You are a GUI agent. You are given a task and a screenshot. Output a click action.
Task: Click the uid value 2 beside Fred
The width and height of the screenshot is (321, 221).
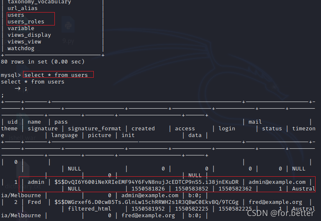point(16,202)
